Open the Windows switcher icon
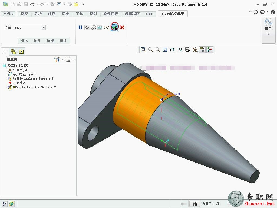Viewport: 277px width, 208px height. tap(59, 4)
